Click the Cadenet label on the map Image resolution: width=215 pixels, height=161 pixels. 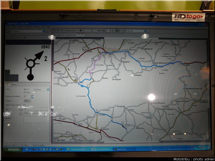click(x=105, y=129)
